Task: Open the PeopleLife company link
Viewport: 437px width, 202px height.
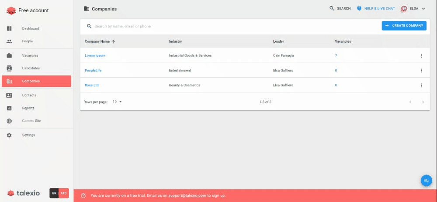Action: pos(93,70)
